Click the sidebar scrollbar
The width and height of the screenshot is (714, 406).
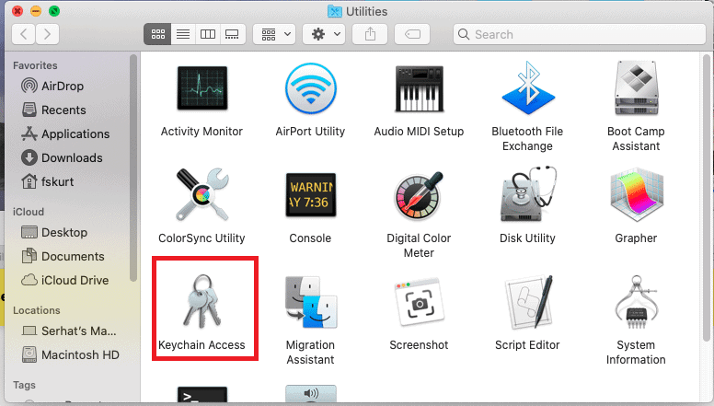[133, 168]
